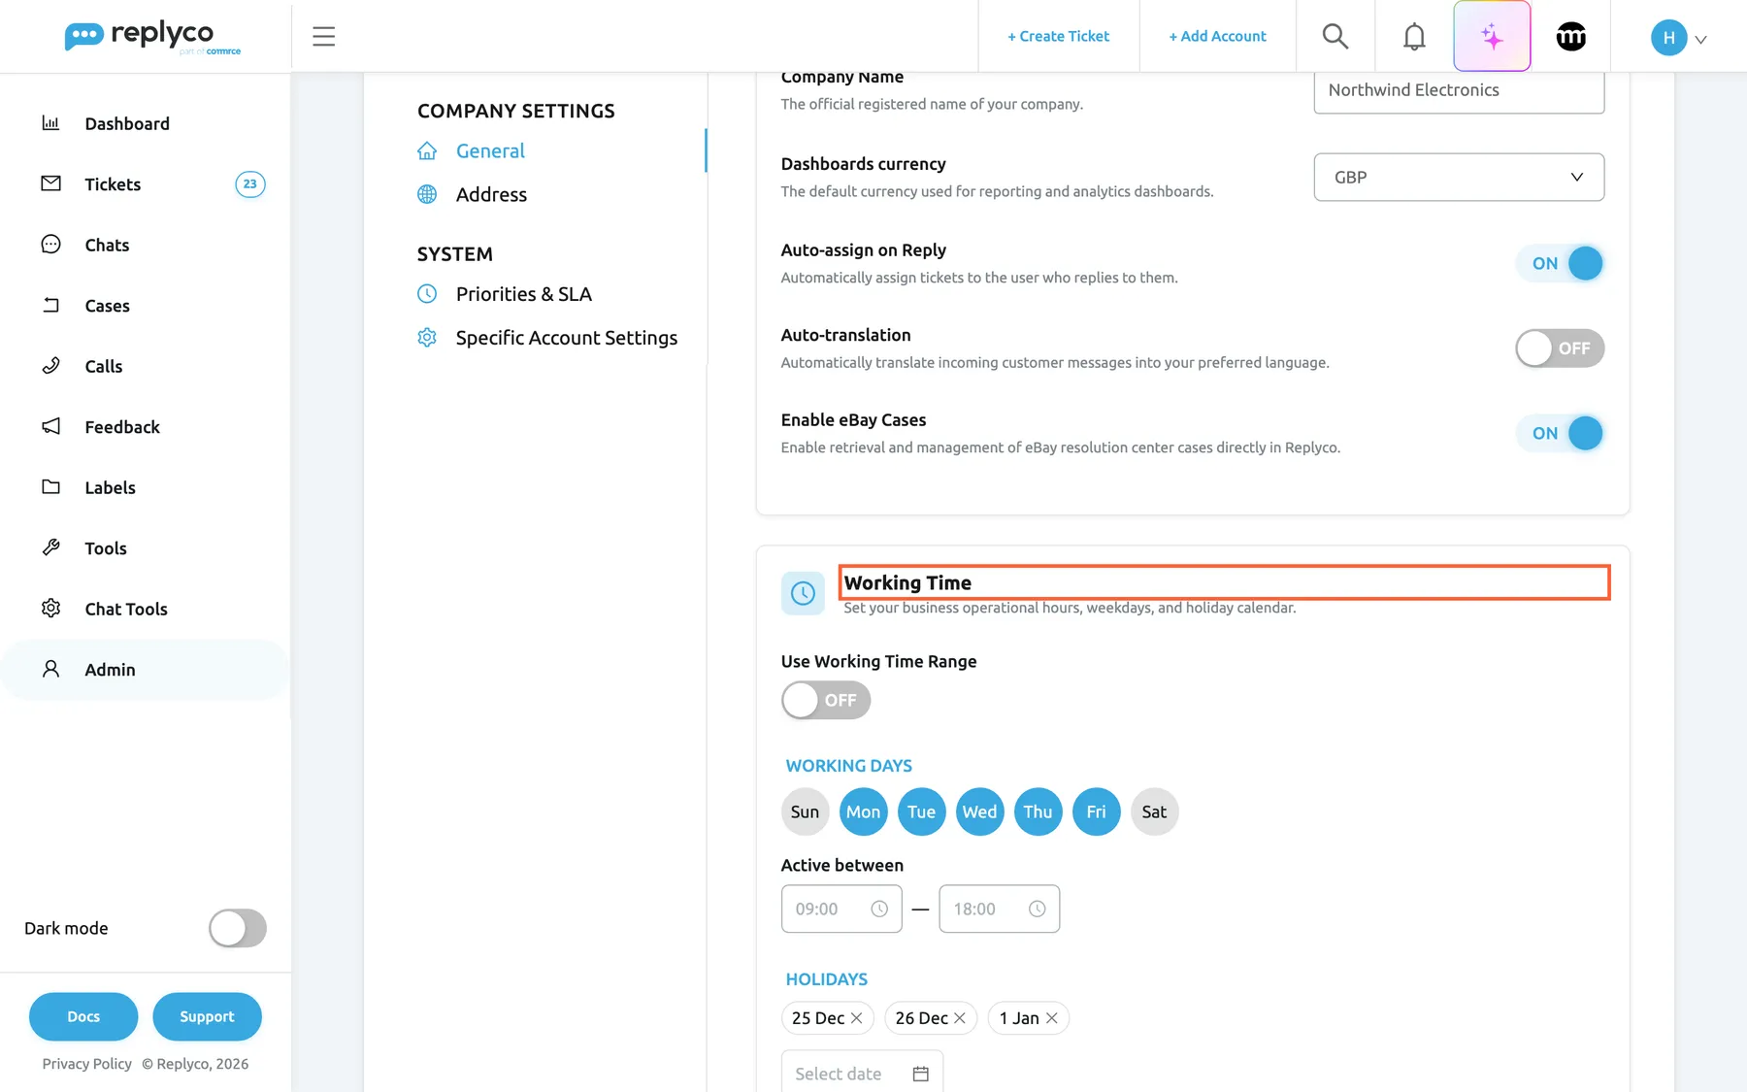Click the Select date field

(862, 1072)
